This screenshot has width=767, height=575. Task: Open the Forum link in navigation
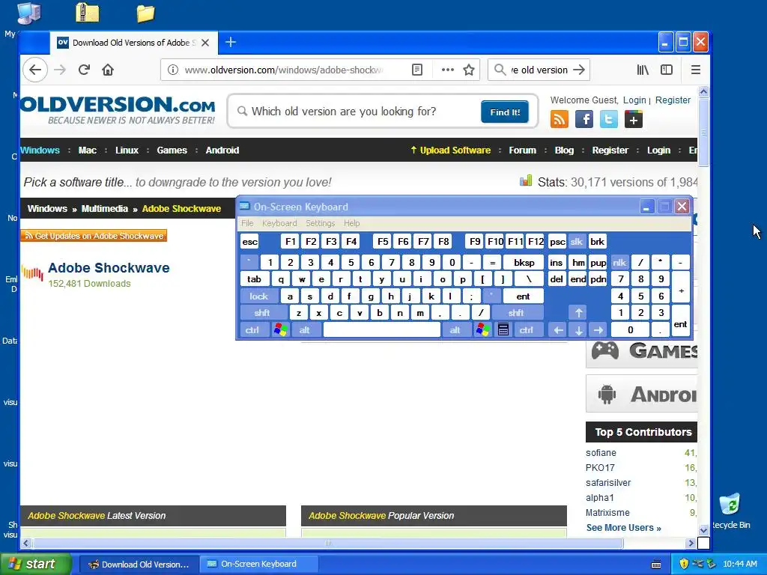(522, 150)
